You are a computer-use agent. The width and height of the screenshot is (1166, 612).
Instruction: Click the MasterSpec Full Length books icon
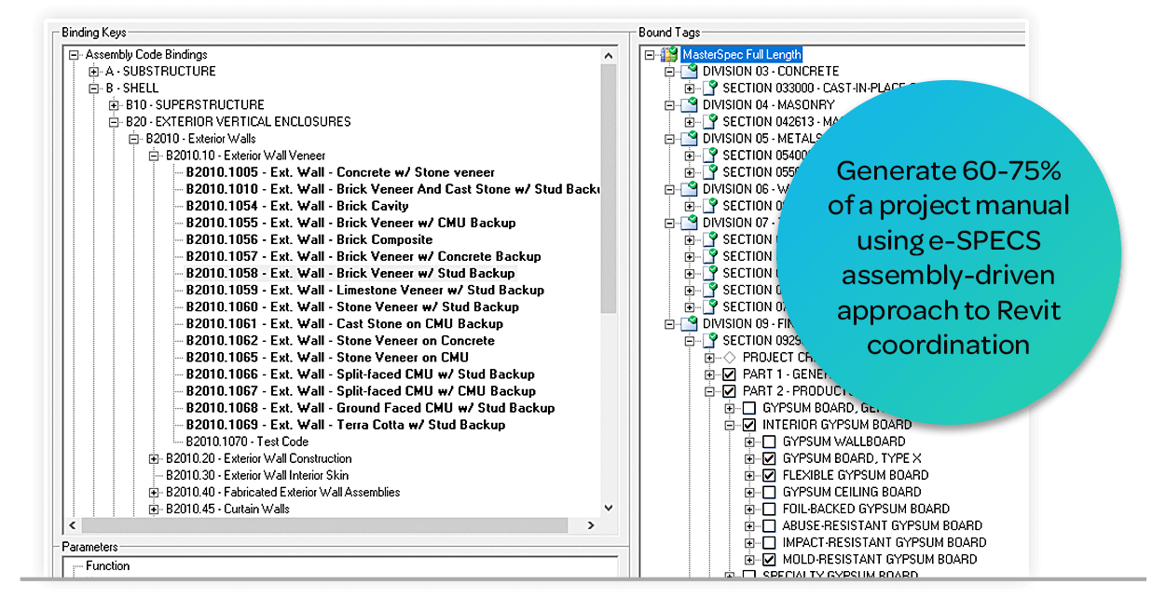[x=669, y=55]
